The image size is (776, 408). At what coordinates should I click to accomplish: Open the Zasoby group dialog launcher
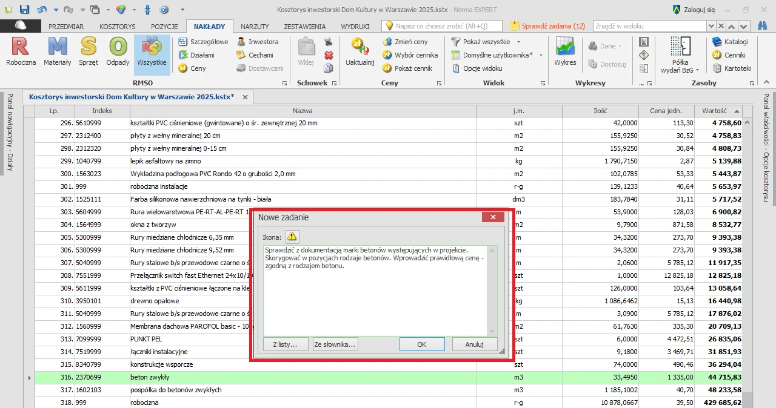(752, 83)
